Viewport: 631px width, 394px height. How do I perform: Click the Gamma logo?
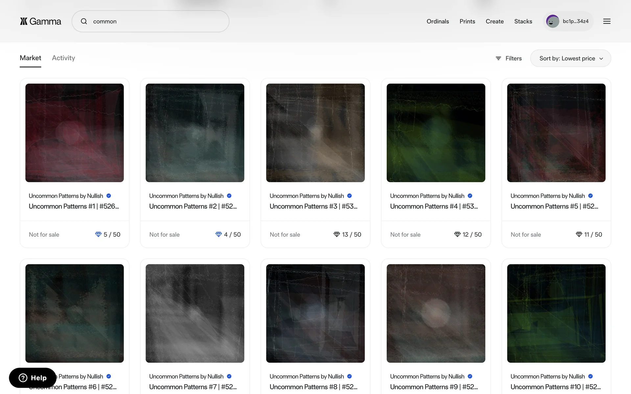(x=40, y=21)
